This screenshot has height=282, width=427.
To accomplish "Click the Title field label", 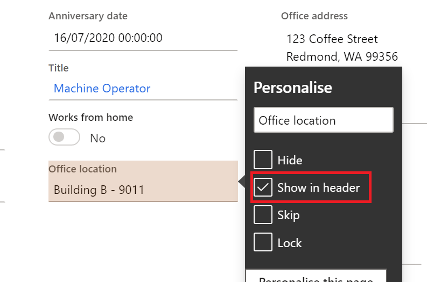I will click(x=59, y=68).
